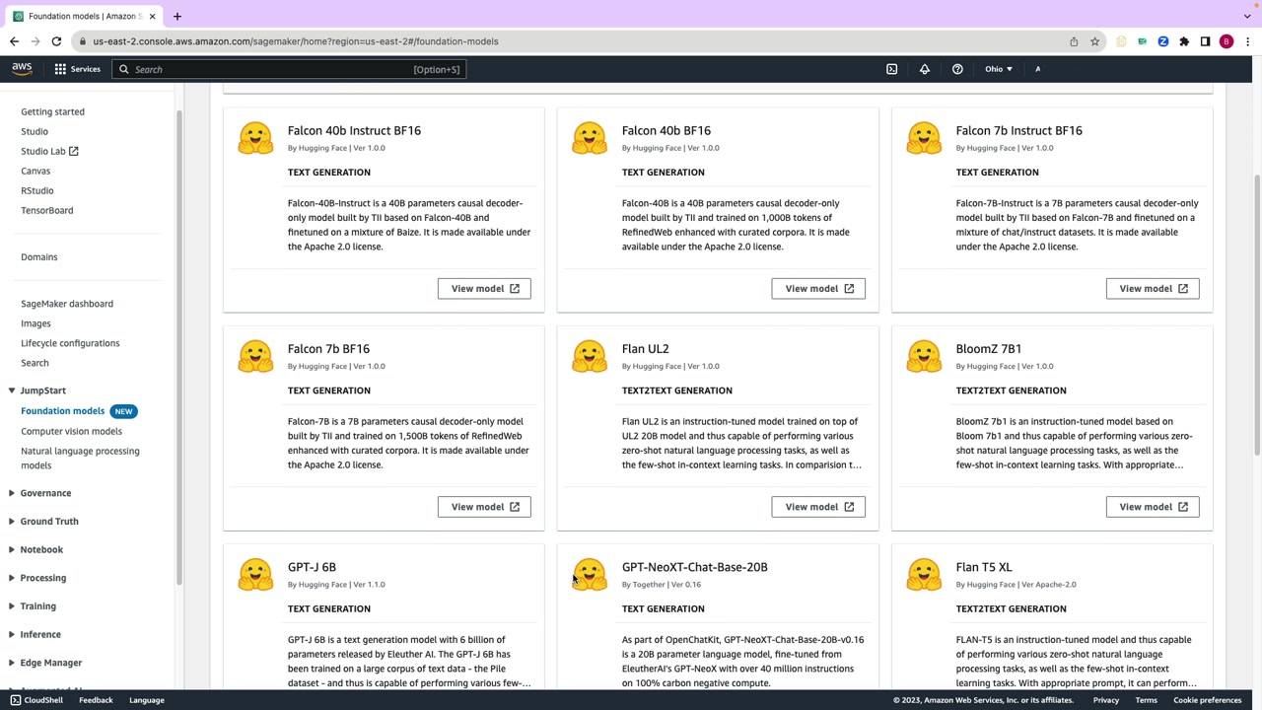Open the AWS notifications bell
Image resolution: width=1262 pixels, height=710 pixels.
coord(925,69)
